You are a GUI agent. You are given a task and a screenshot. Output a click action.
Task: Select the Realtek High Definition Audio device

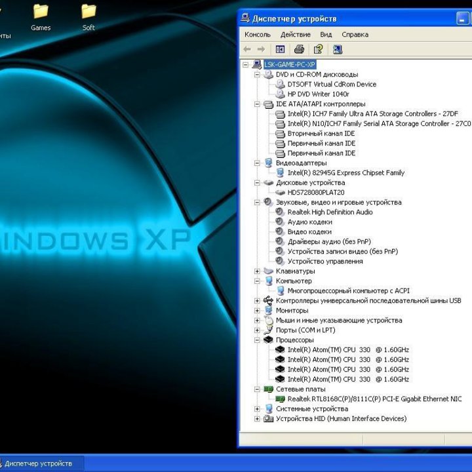tap(330, 212)
